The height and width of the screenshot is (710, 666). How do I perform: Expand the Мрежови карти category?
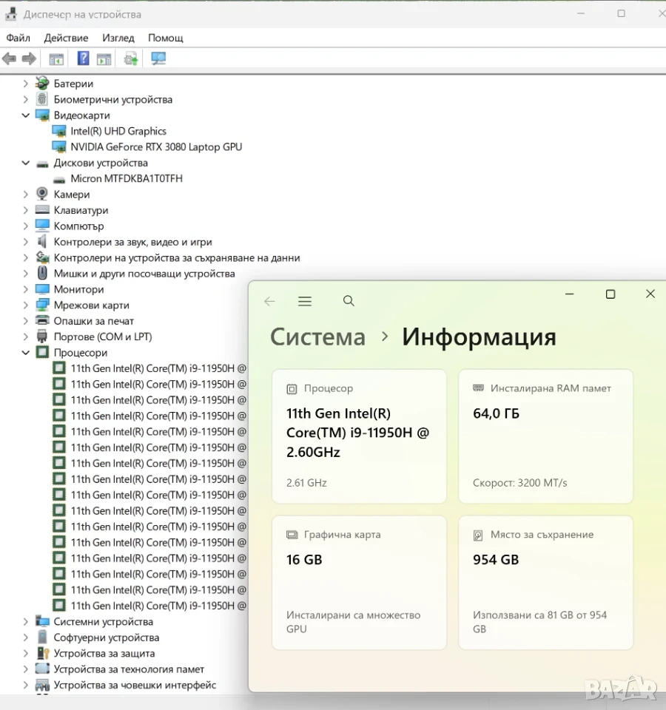coord(26,305)
